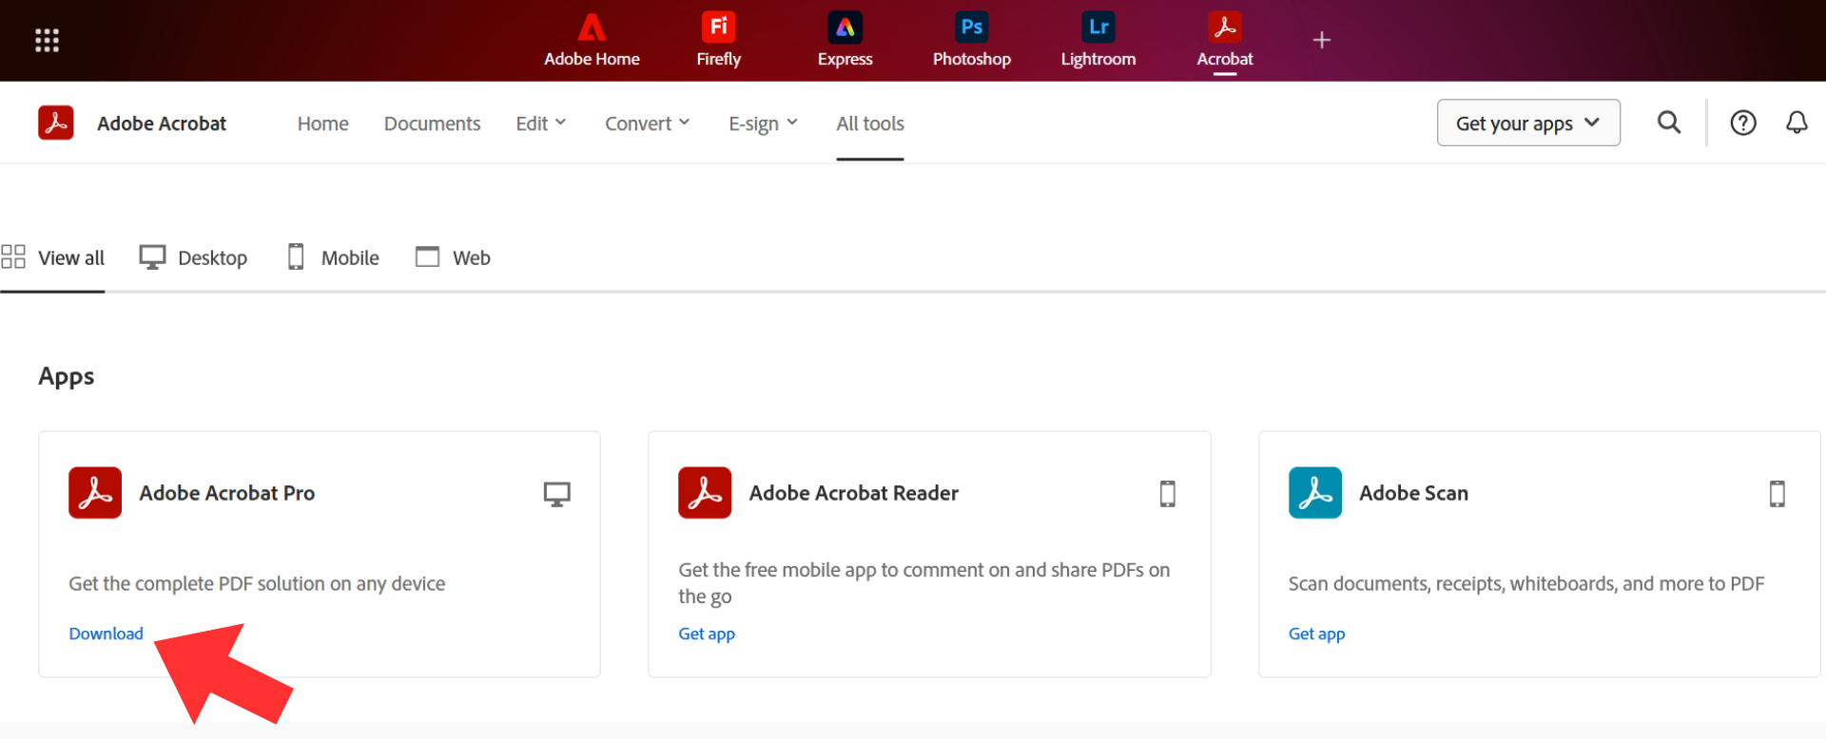Click 'Scan documents, receipts, whiteboards' description
This screenshot has height=739, width=1826.
tap(1526, 583)
